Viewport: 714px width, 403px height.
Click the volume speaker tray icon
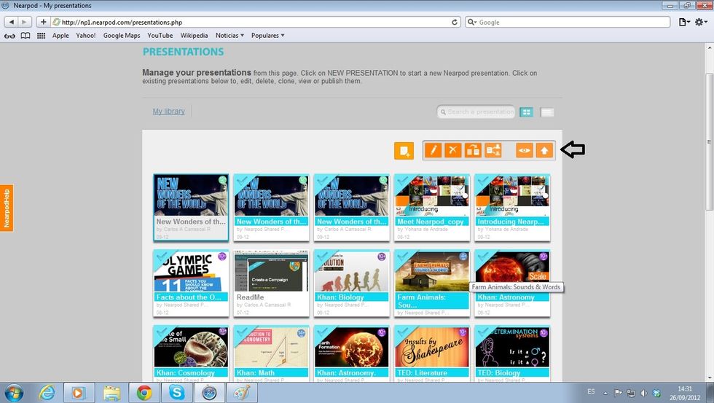point(643,393)
